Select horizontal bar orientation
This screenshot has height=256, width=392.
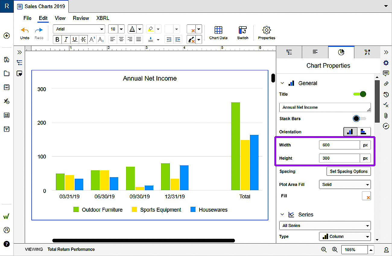coord(364,132)
